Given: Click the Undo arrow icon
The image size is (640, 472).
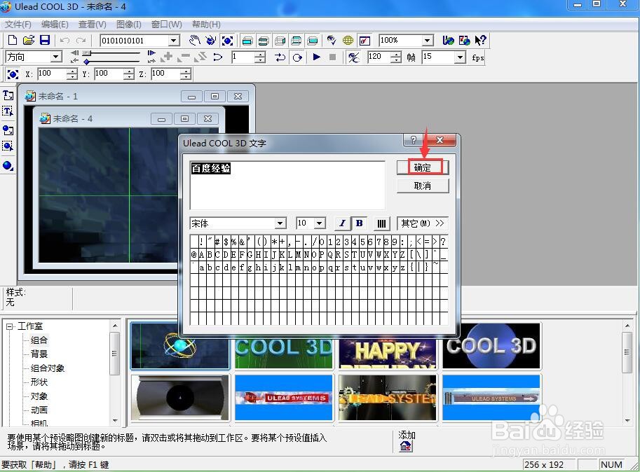Looking at the screenshot, I should pos(64,40).
